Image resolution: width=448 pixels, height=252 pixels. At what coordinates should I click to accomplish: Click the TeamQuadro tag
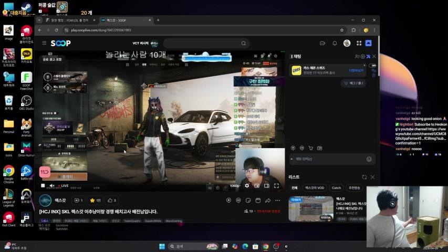[x=132, y=221]
